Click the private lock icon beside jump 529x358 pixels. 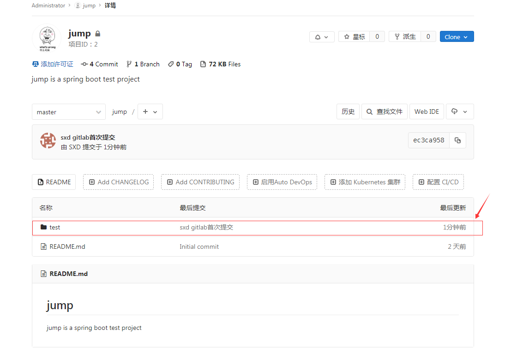tap(97, 34)
